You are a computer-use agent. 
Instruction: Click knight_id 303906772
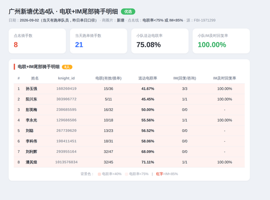pyautogui.click(x=66, y=99)
